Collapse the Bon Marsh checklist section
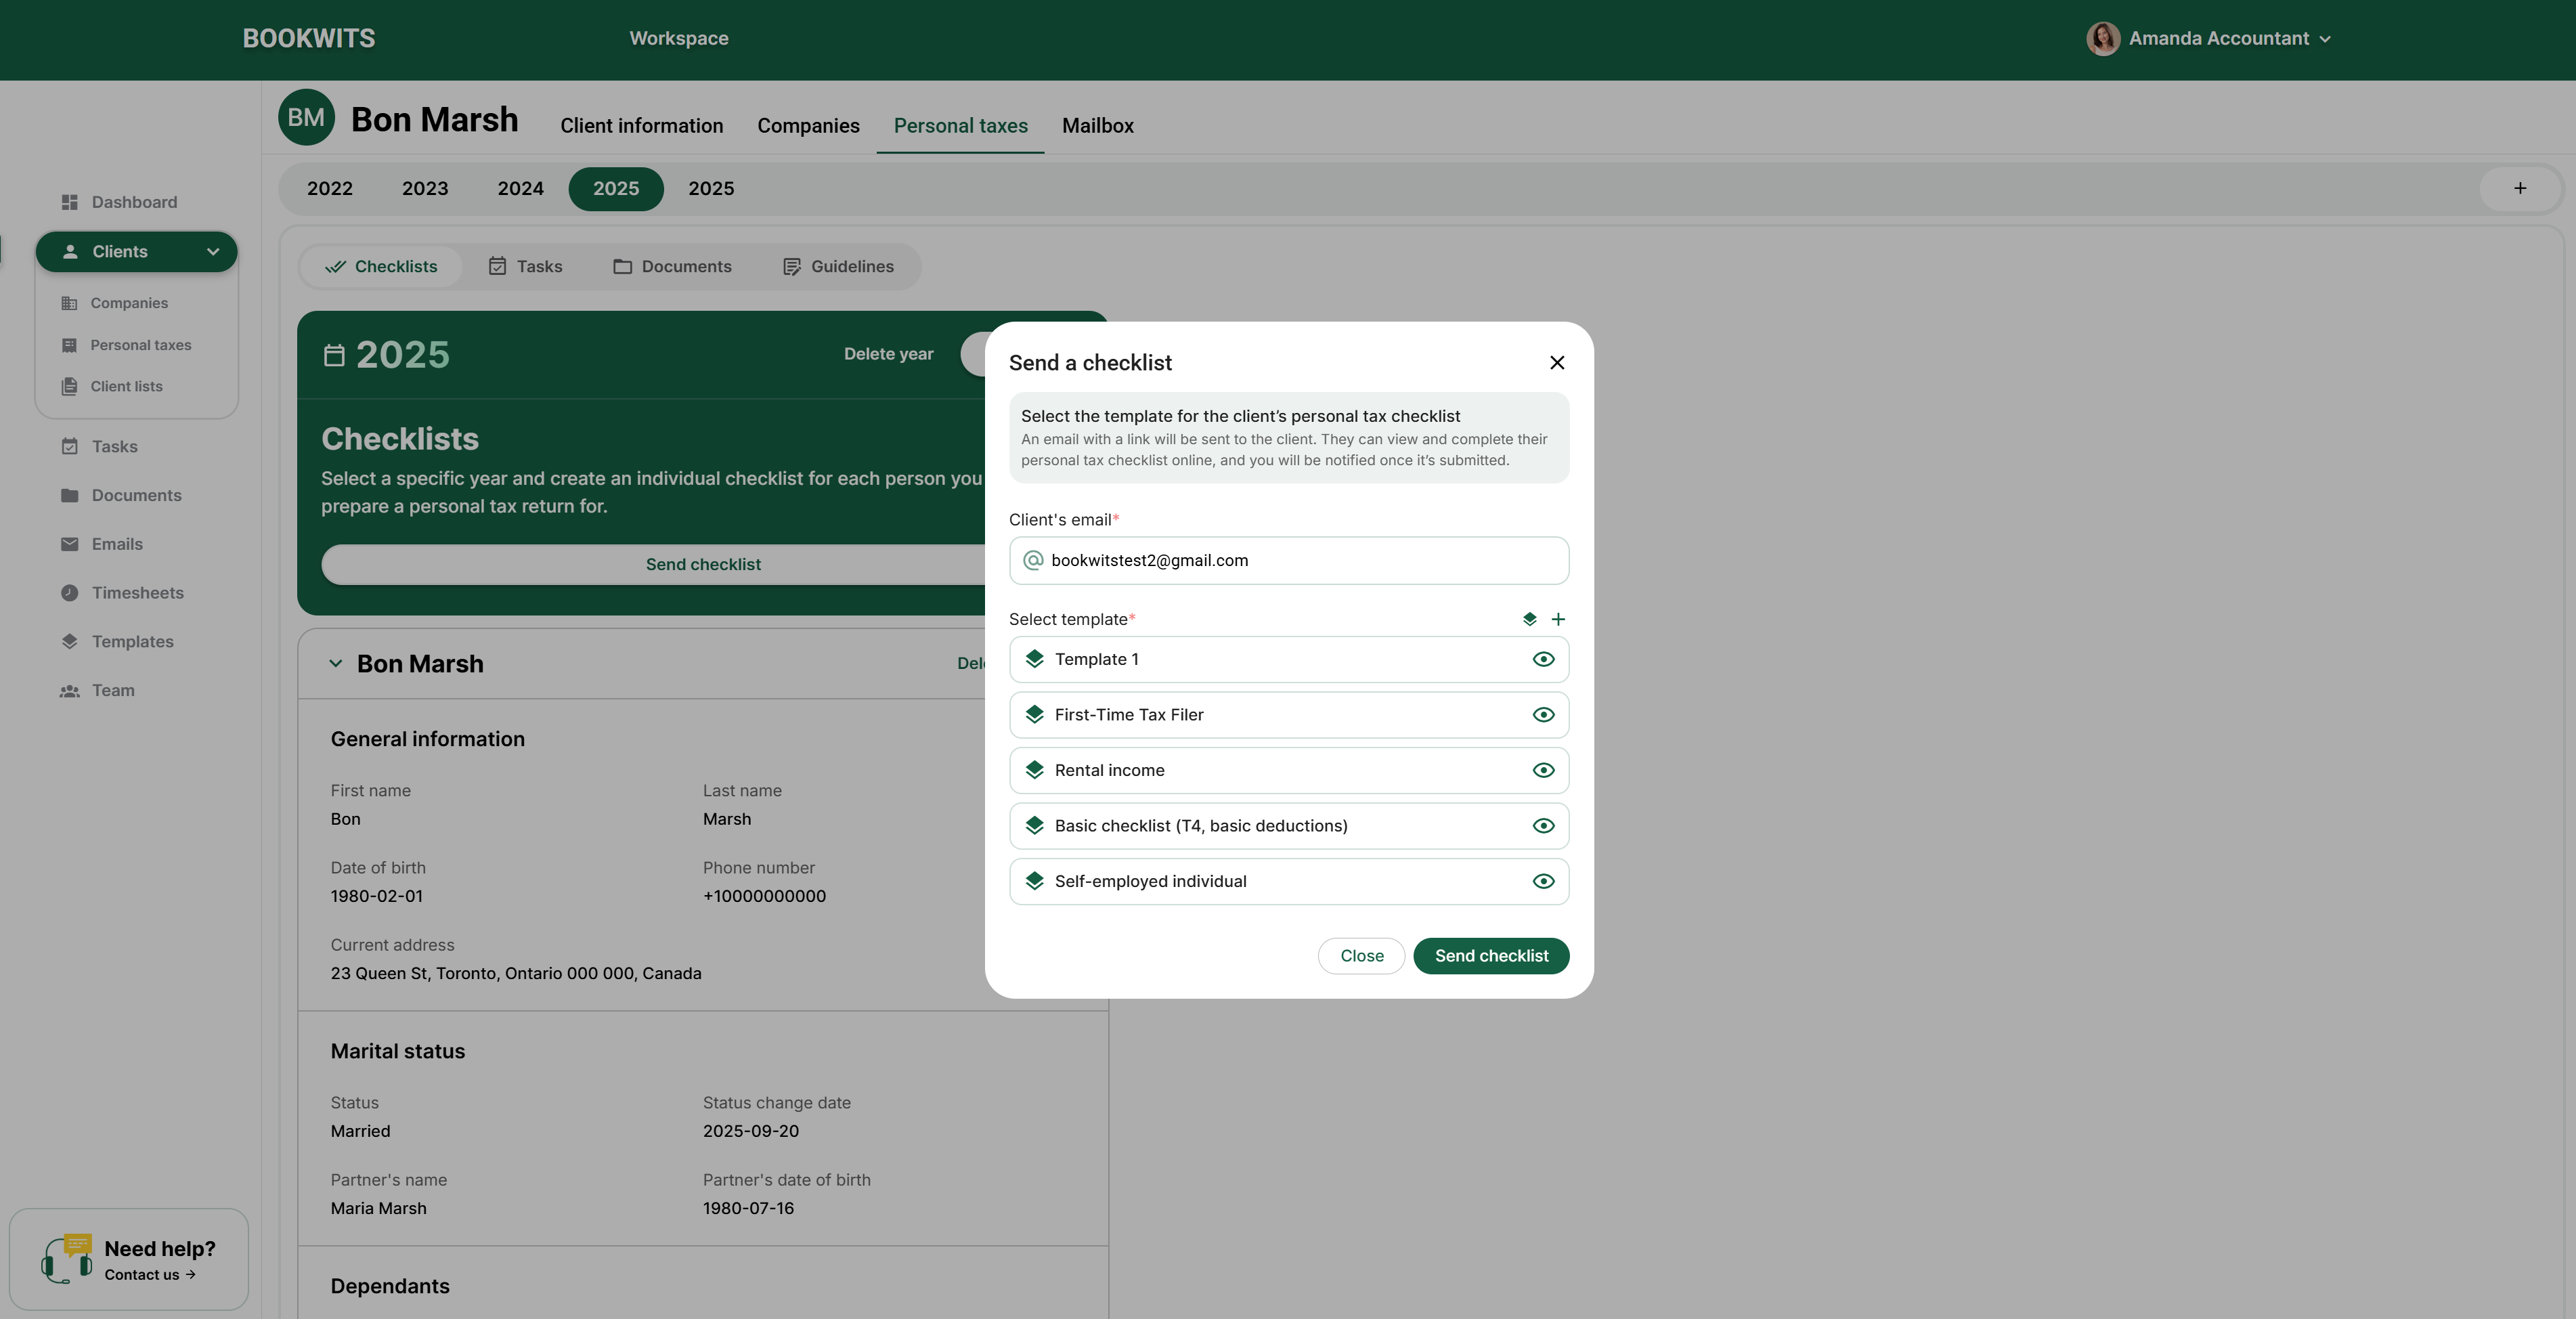The image size is (2576, 1319). point(336,663)
